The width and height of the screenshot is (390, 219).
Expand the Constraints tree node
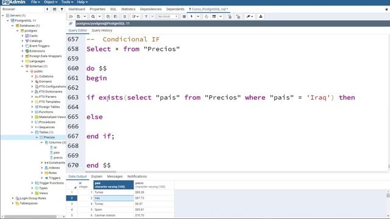point(42,162)
